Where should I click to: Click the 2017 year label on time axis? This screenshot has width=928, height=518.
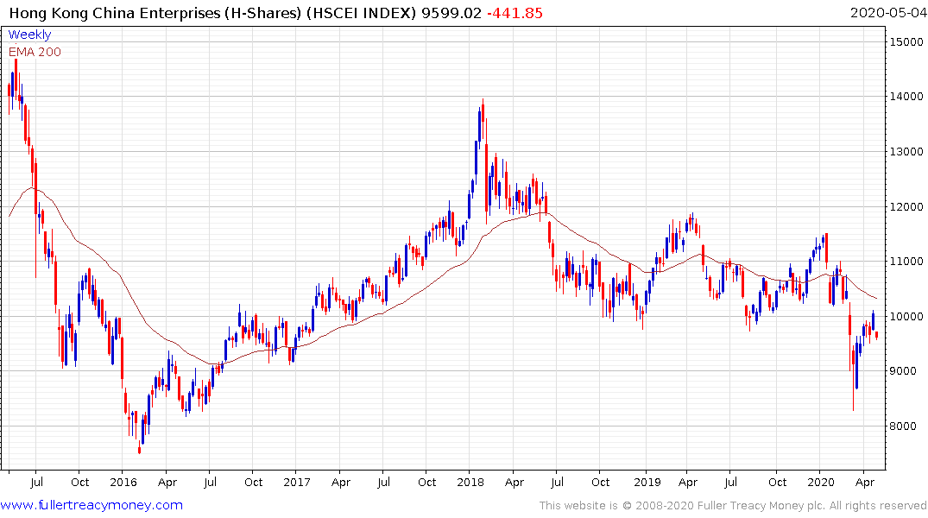tap(296, 483)
